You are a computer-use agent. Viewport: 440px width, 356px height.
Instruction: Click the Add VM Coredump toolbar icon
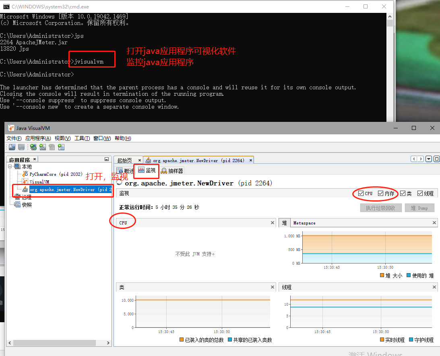click(x=52, y=147)
